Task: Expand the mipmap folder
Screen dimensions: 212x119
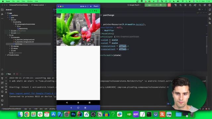Action: tap(10, 46)
